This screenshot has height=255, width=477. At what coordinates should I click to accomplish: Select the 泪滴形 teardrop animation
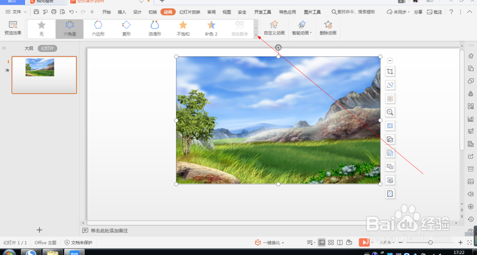point(155,29)
